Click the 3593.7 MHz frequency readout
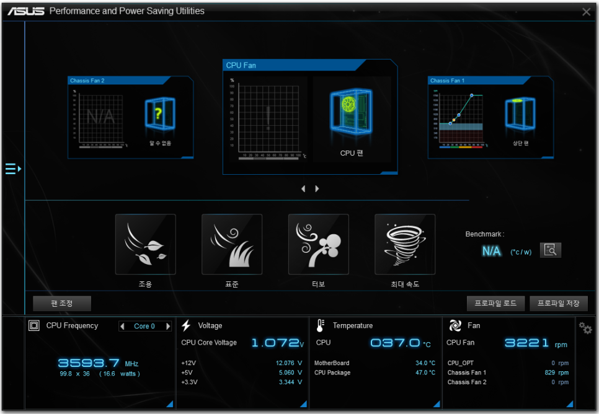 click(98, 363)
